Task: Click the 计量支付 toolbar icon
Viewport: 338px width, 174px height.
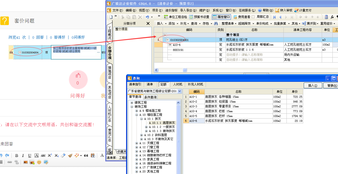Action: pos(303,10)
